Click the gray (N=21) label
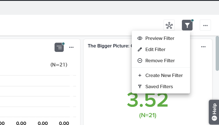This screenshot has height=125, width=219. point(59,65)
